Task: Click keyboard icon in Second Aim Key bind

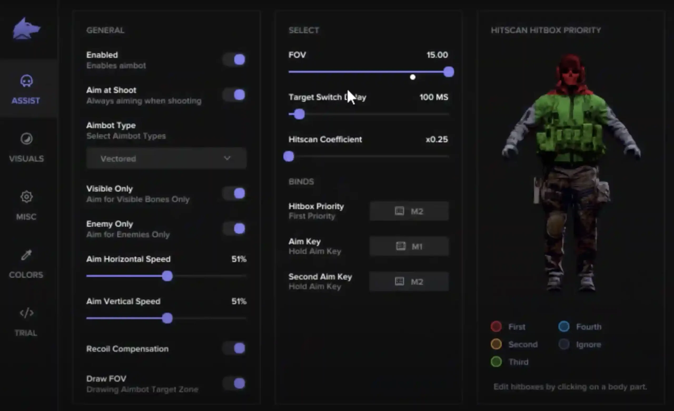Action: (x=399, y=282)
